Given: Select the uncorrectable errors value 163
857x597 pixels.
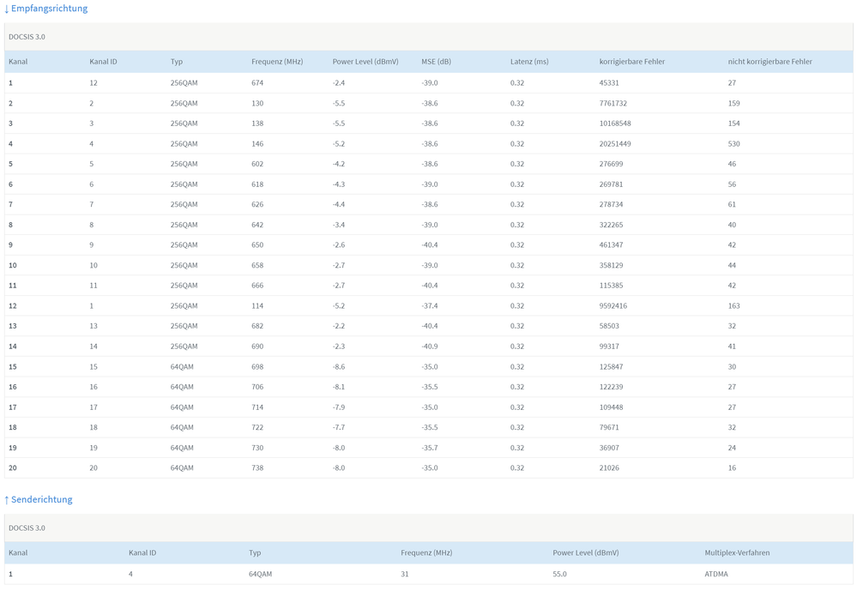Looking at the screenshot, I should 733,306.
